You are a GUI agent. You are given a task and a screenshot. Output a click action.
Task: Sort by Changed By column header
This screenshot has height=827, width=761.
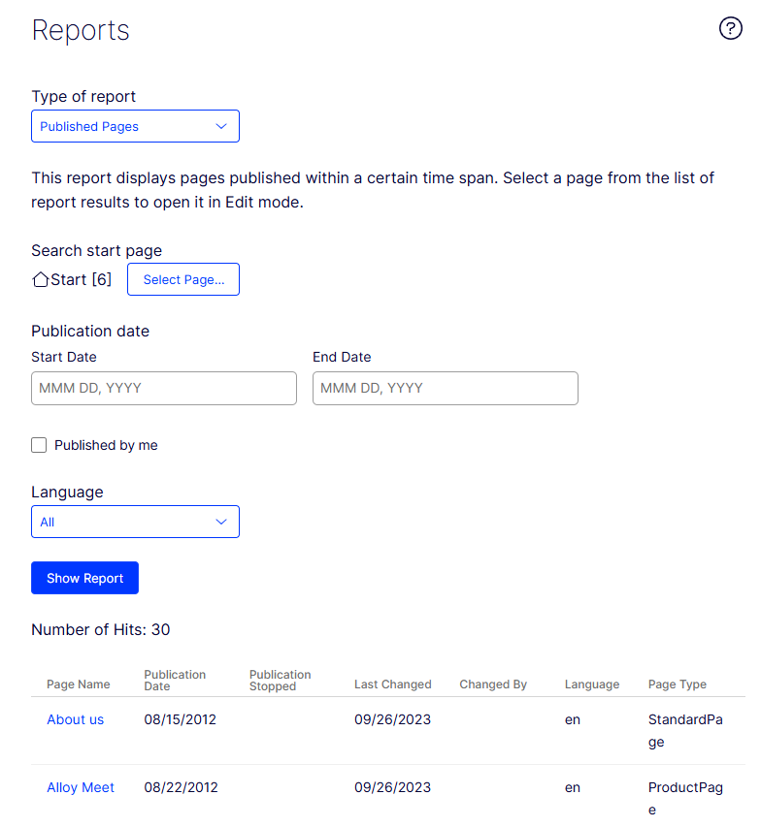[x=493, y=684]
